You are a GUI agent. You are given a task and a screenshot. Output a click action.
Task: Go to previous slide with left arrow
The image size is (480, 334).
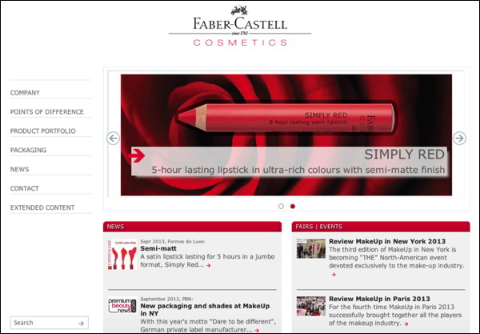click(114, 139)
